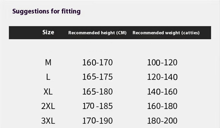Click the 'Recommended height (CM)' header
This screenshot has height=128, width=220.
click(x=97, y=33)
